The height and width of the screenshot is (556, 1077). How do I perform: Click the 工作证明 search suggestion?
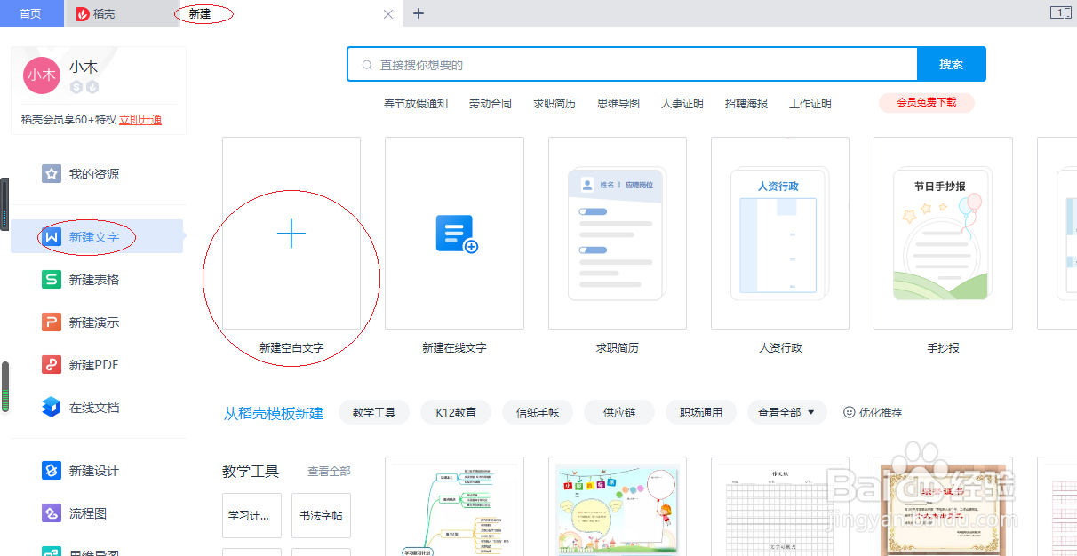pyautogui.click(x=810, y=104)
